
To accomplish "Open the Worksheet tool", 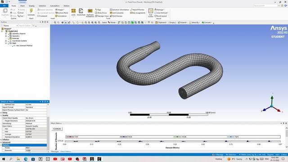I will coord(81,12).
